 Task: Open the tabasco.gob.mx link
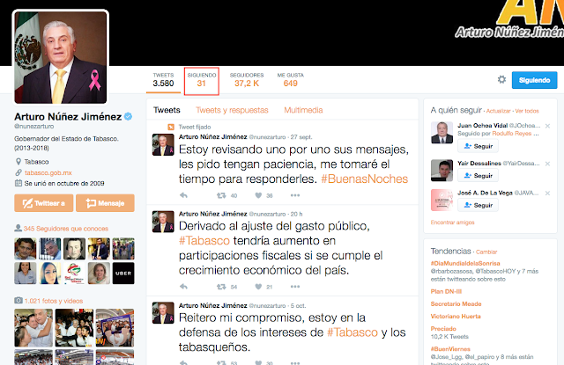point(48,172)
